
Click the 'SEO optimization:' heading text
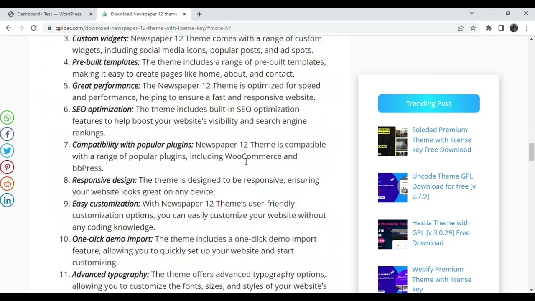pyautogui.click(x=103, y=109)
